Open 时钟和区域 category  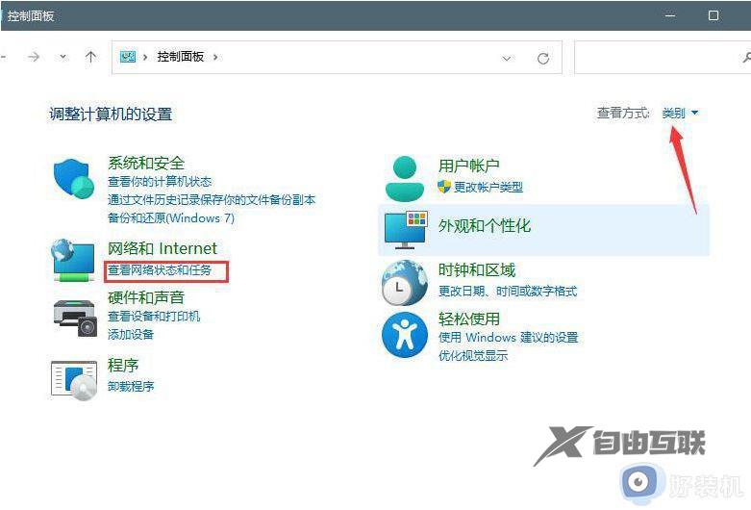click(x=477, y=269)
